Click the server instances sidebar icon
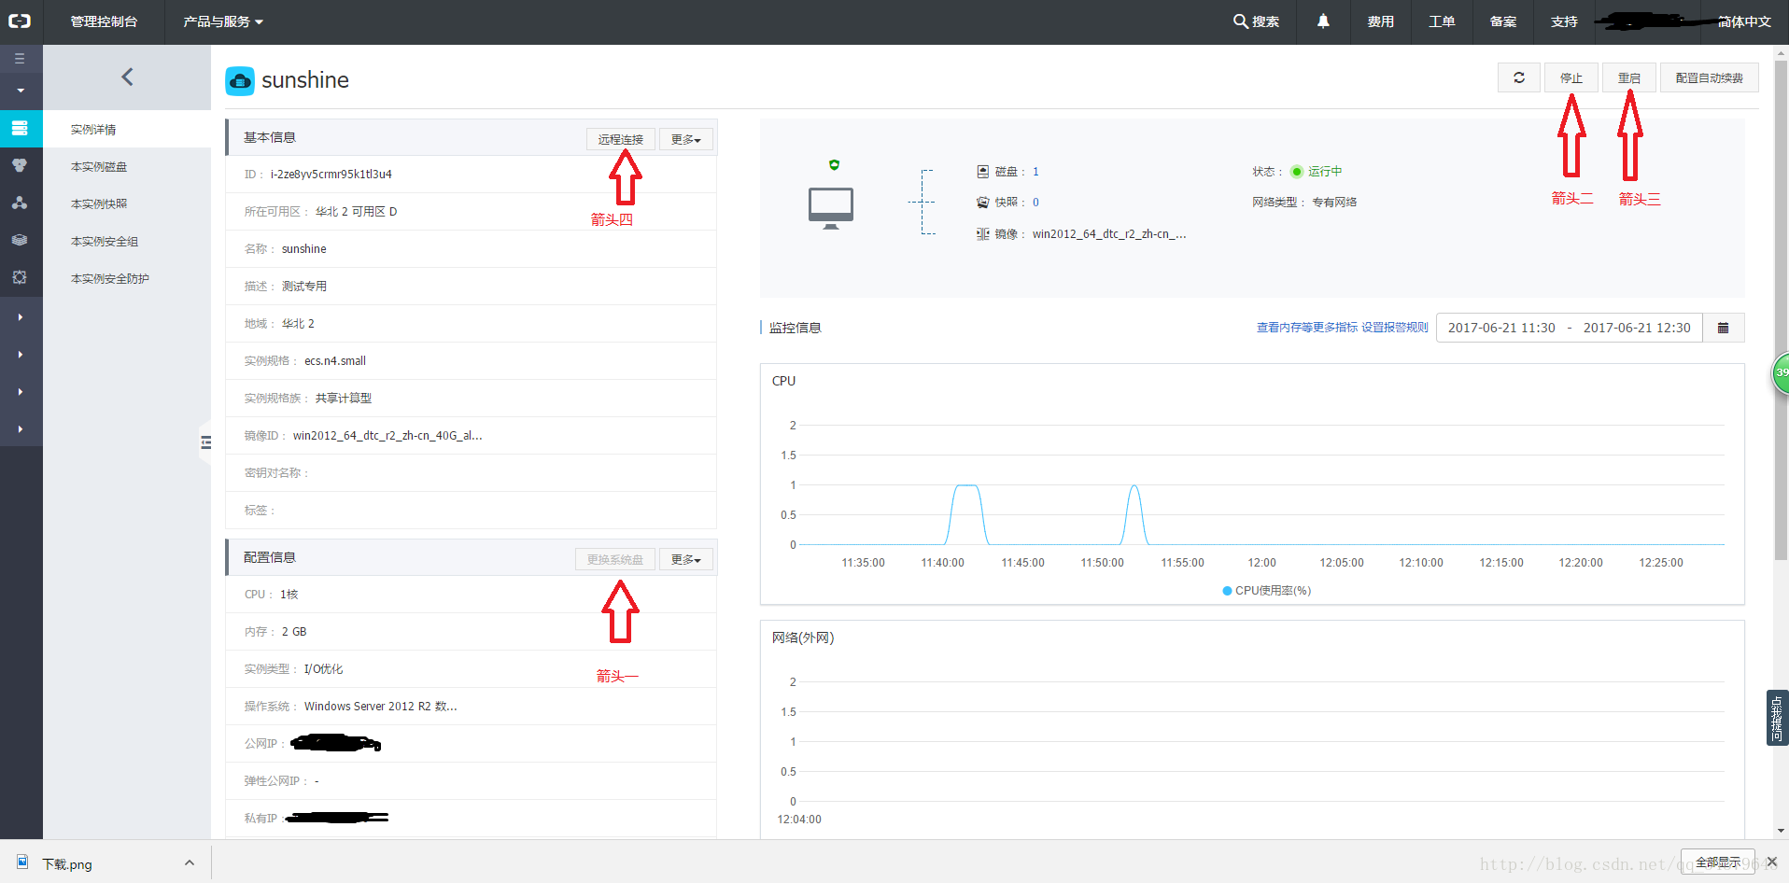The width and height of the screenshot is (1789, 883). pos(20,128)
